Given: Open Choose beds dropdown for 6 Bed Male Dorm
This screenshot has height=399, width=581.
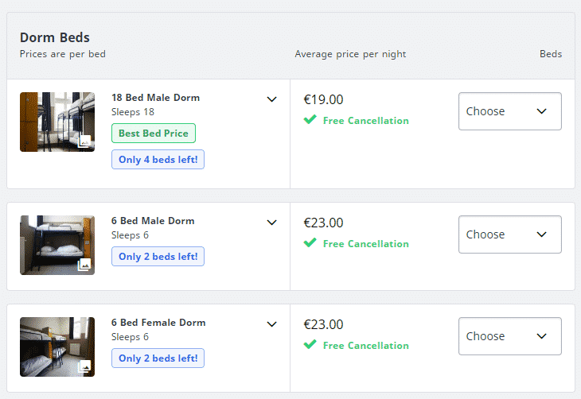Looking at the screenshot, I should tap(510, 234).
